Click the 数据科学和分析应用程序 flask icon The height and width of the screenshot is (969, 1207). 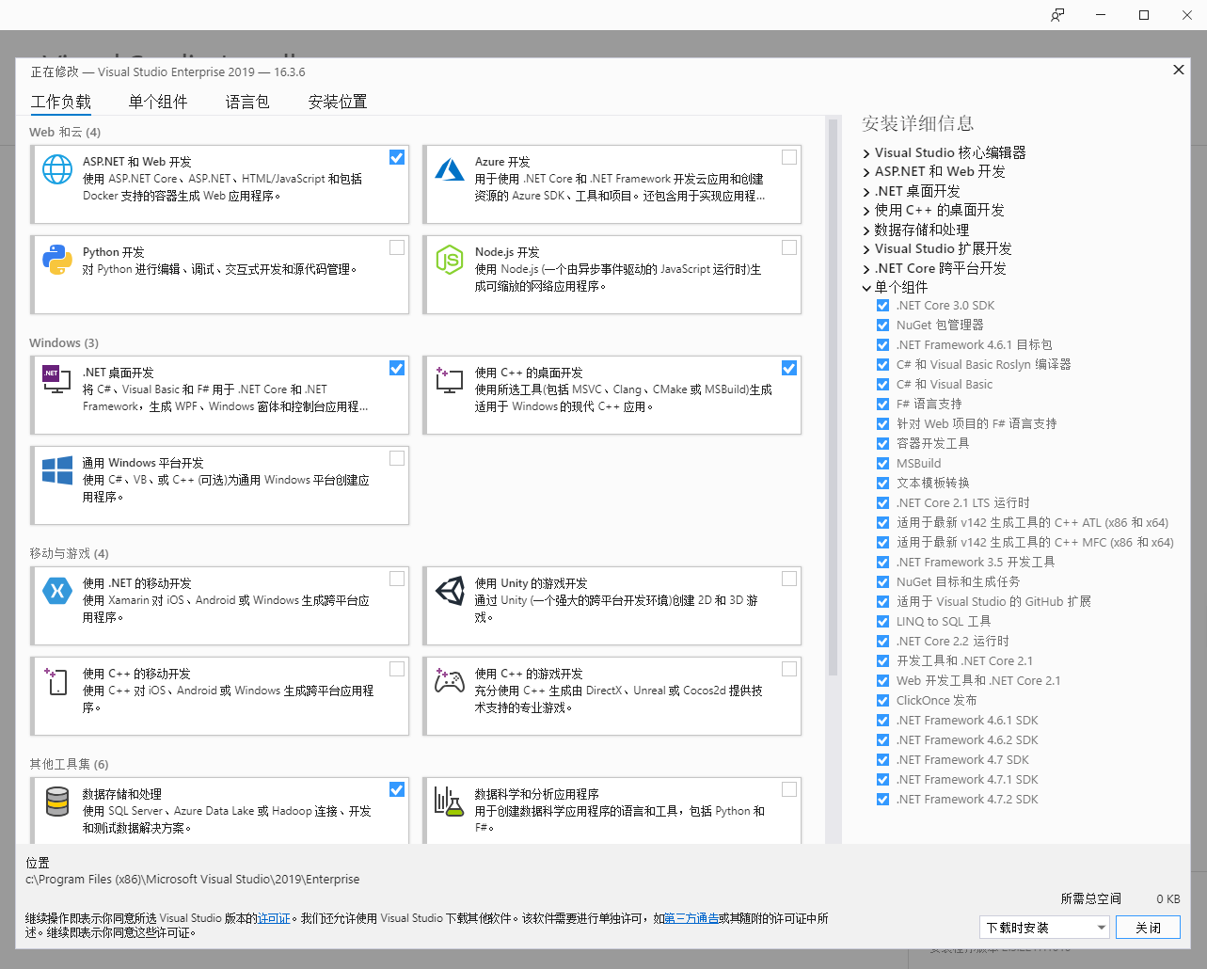click(450, 801)
